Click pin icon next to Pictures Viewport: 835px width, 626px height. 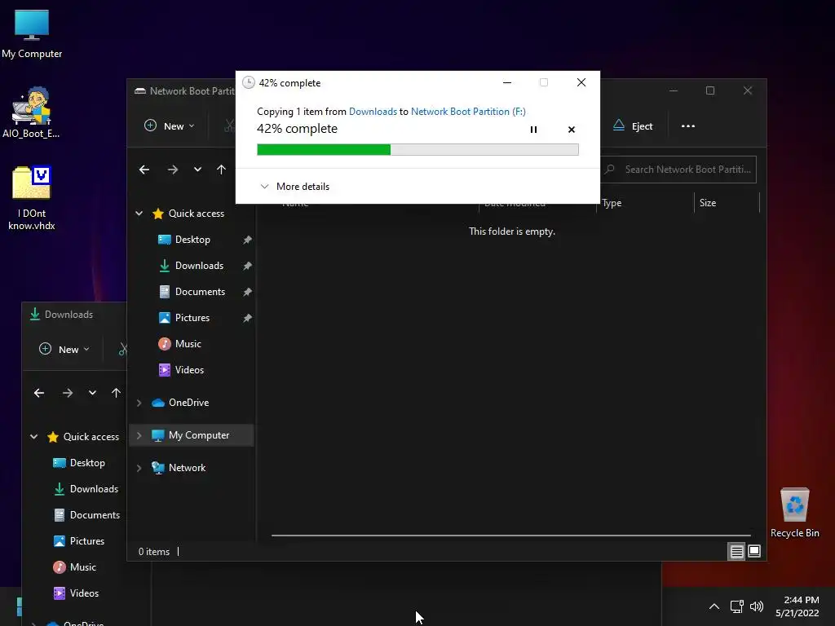247,318
